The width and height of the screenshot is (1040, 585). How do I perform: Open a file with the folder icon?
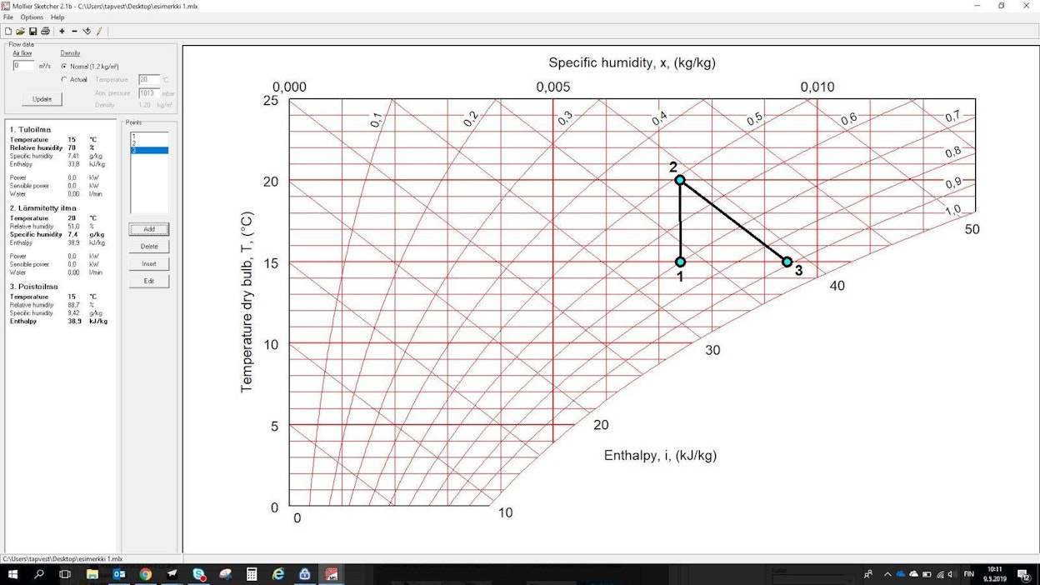(x=21, y=31)
